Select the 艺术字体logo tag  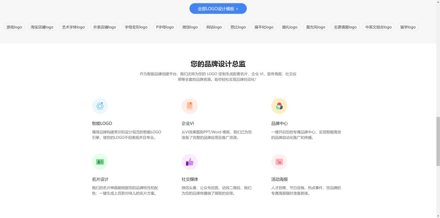[x=74, y=27]
